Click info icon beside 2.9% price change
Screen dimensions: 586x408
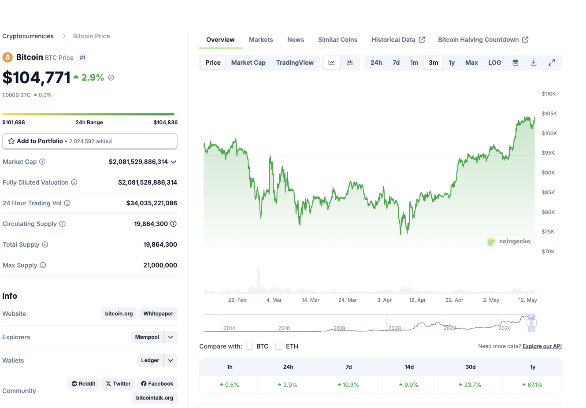point(111,78)
